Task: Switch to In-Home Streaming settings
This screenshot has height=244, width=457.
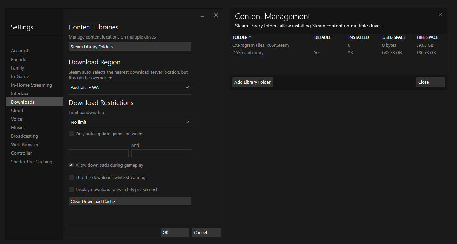Action: click(x=31, y=85)
